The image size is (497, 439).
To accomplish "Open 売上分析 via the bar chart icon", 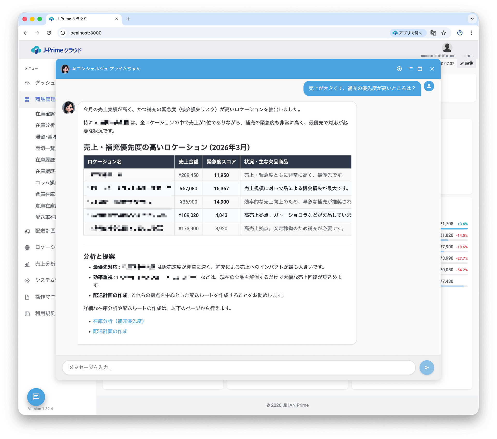I will [x=27, y=264].
